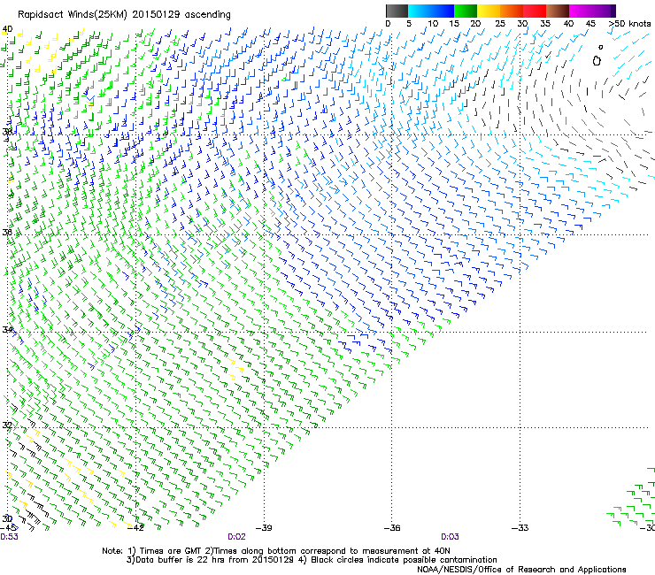The width and height of the screenshot is (655, 575).
Task: Click the cyan 5-10 knots legend segment
Action: pyautogui.click(x=420, y=11)
